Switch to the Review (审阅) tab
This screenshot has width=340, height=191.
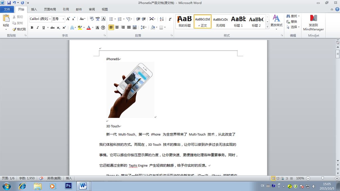tap(92, 9)
